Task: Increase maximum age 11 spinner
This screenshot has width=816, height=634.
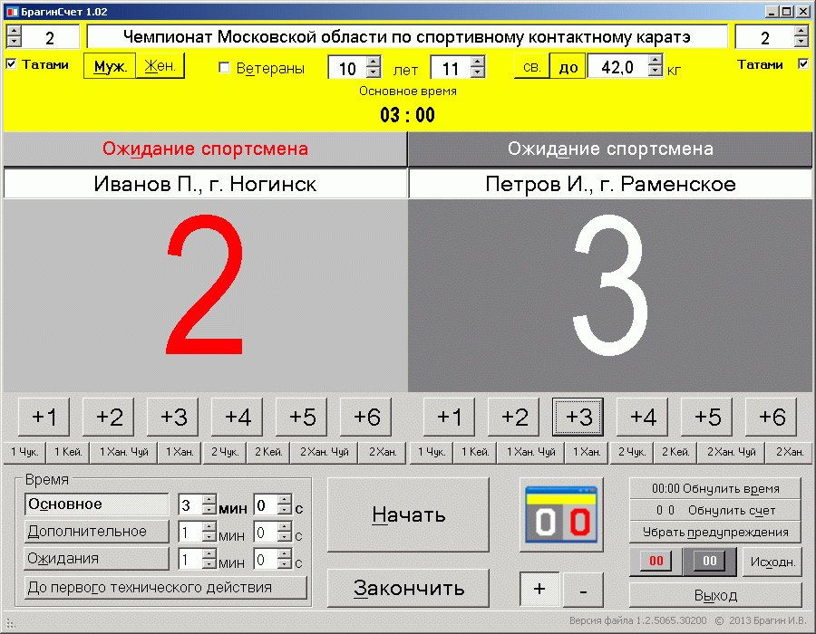Action: 477,62
